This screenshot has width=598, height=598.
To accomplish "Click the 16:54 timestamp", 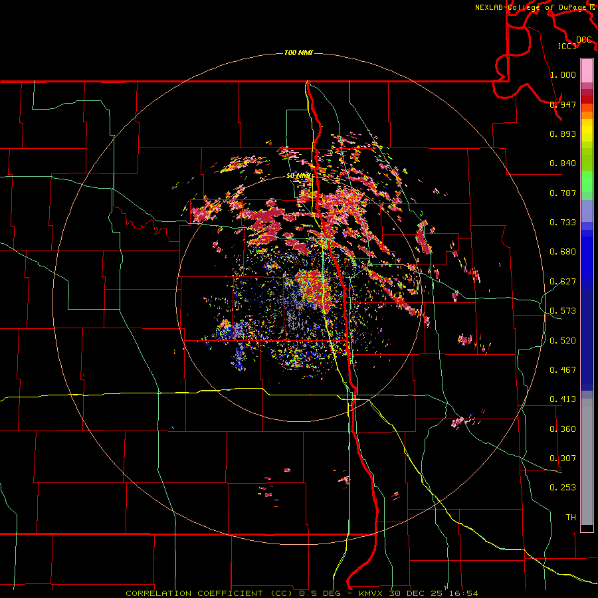I will [x=463, y=593].
